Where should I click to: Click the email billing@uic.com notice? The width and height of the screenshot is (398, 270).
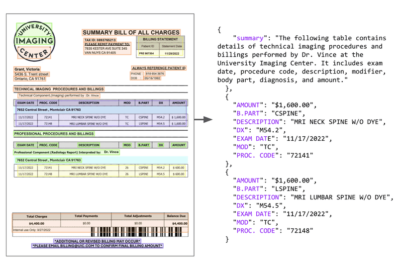click(x=98, y=246)
